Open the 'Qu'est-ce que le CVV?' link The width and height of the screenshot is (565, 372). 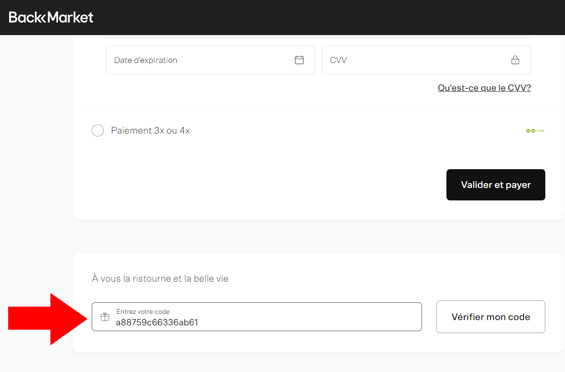(x=484, y=88)
